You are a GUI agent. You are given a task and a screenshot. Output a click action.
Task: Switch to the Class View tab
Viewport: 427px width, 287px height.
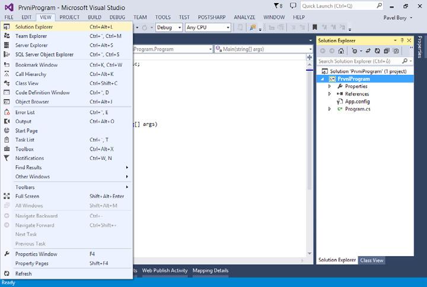pyautogui.click(x=372, y=260)
